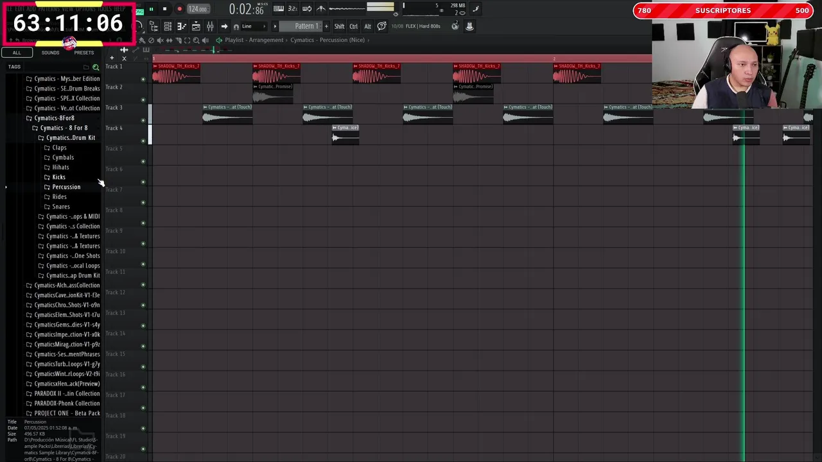
Task: Select the playlist Delete tool
Action: click(x=151, y=40)
